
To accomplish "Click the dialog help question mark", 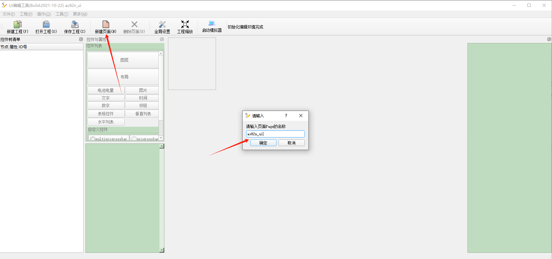I will coord(286,116).
